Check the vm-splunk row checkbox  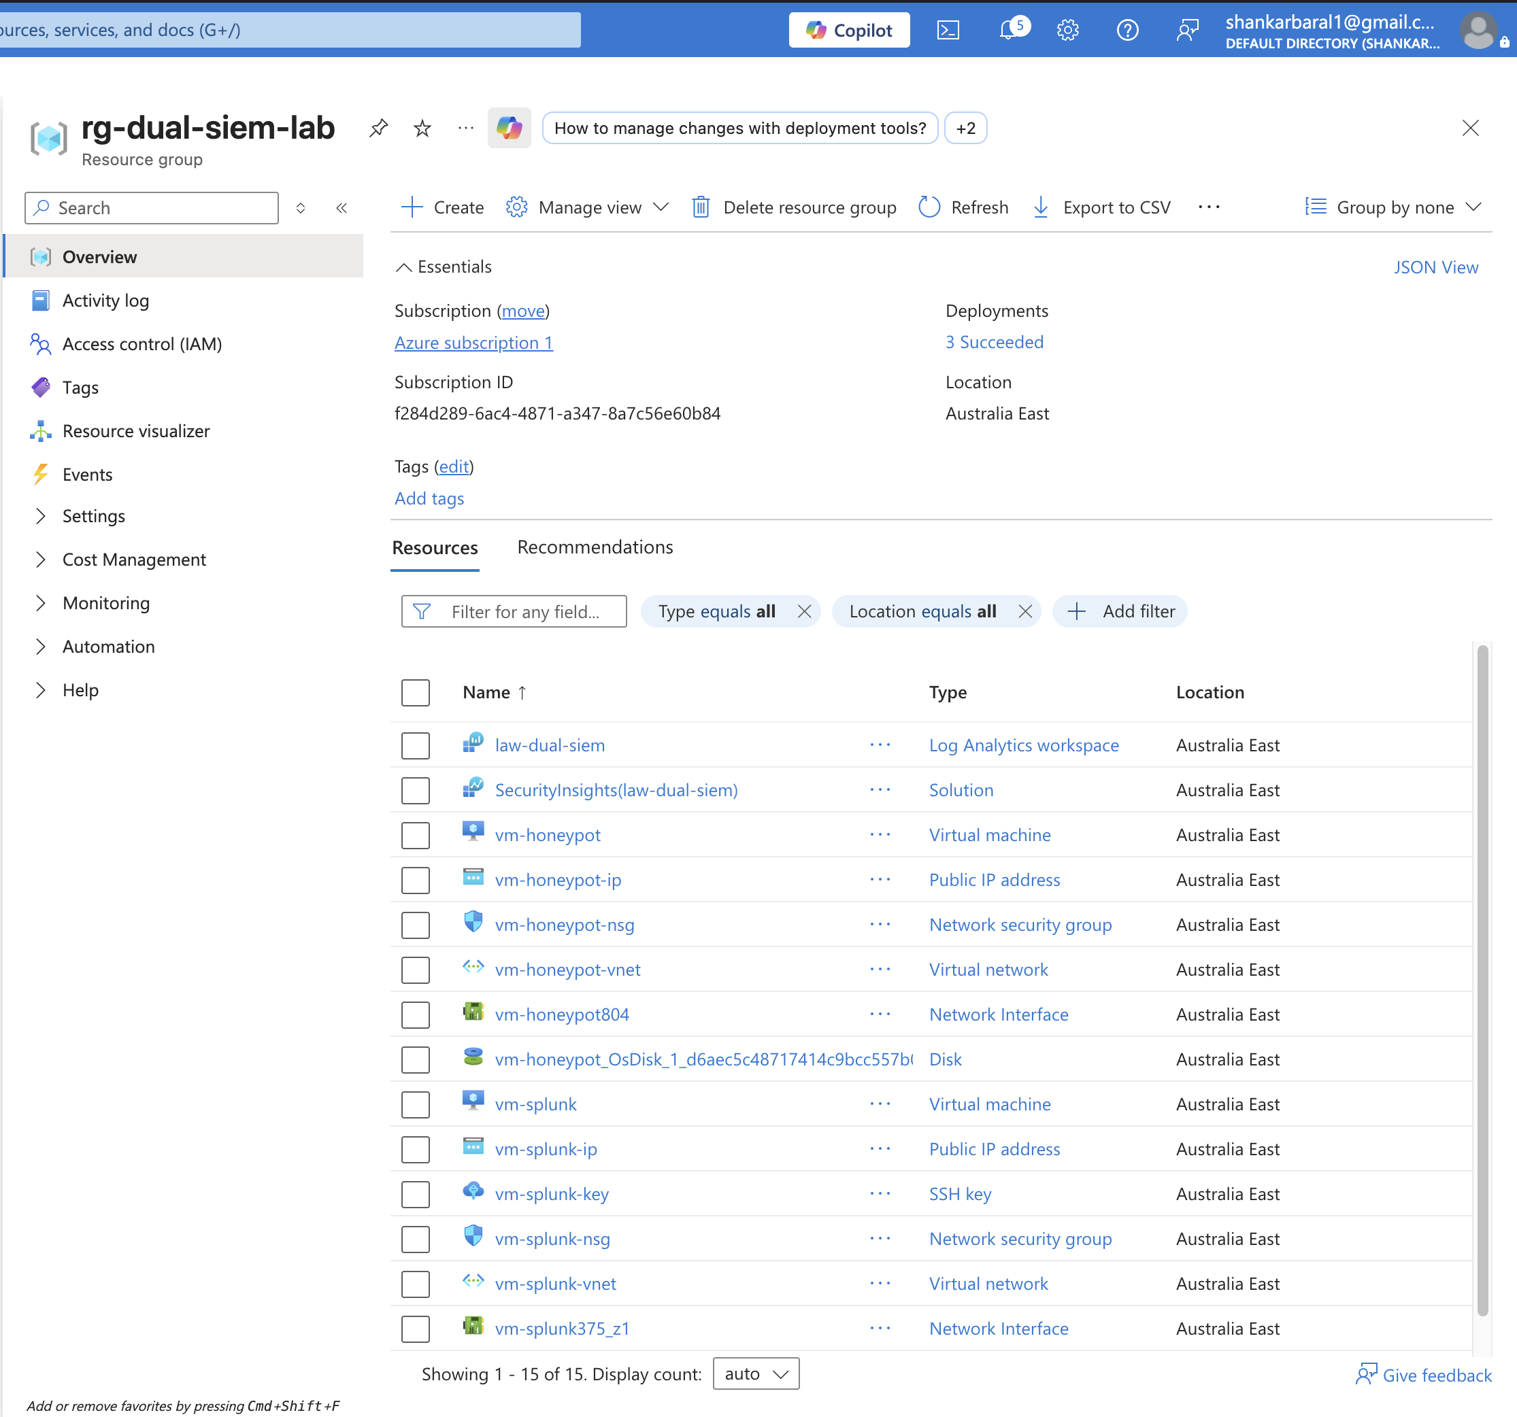415,1105
